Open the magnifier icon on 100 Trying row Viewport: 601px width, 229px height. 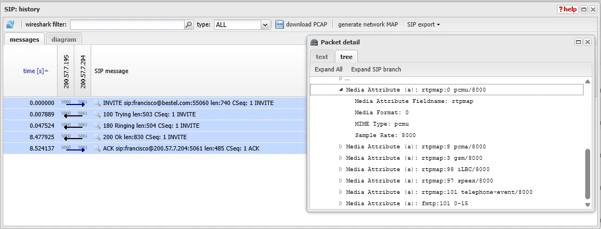click(97, 114)
